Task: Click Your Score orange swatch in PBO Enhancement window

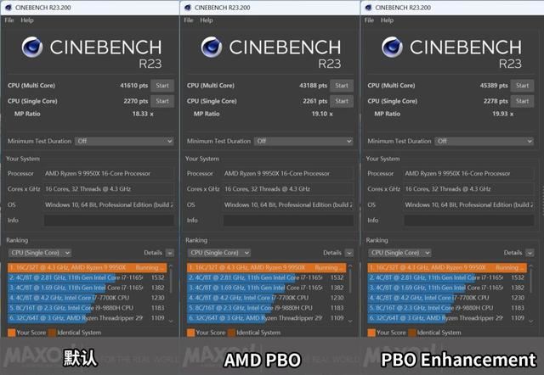Action: click(371, 333)
